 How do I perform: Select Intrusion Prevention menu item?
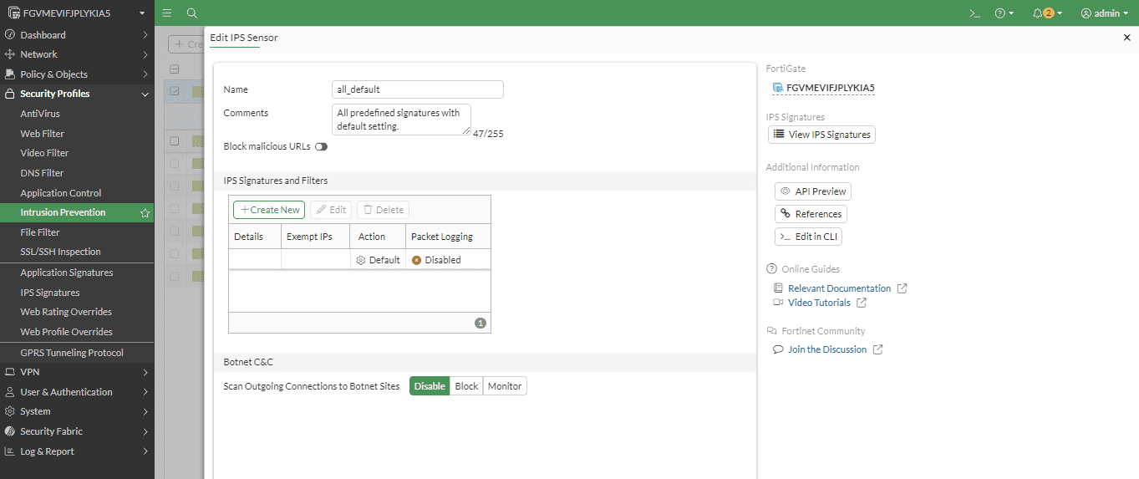64,212
